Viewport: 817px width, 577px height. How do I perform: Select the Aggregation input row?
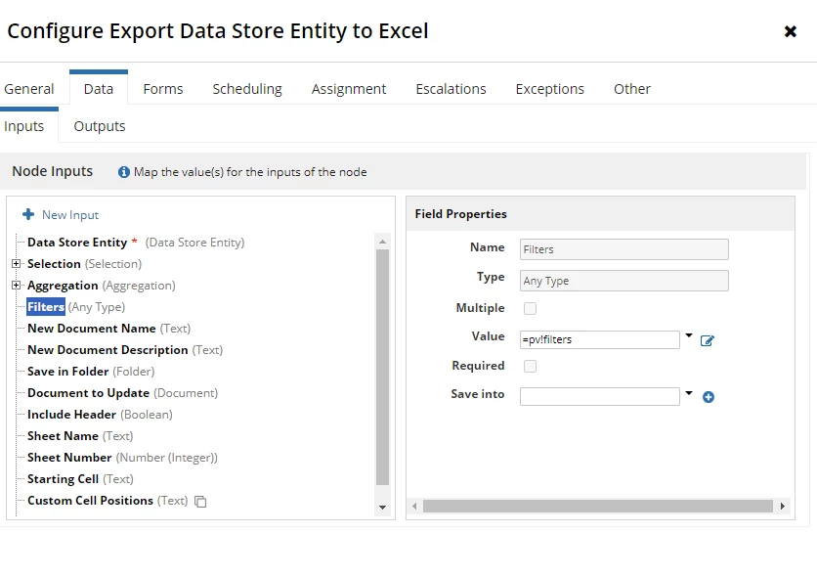101,286
